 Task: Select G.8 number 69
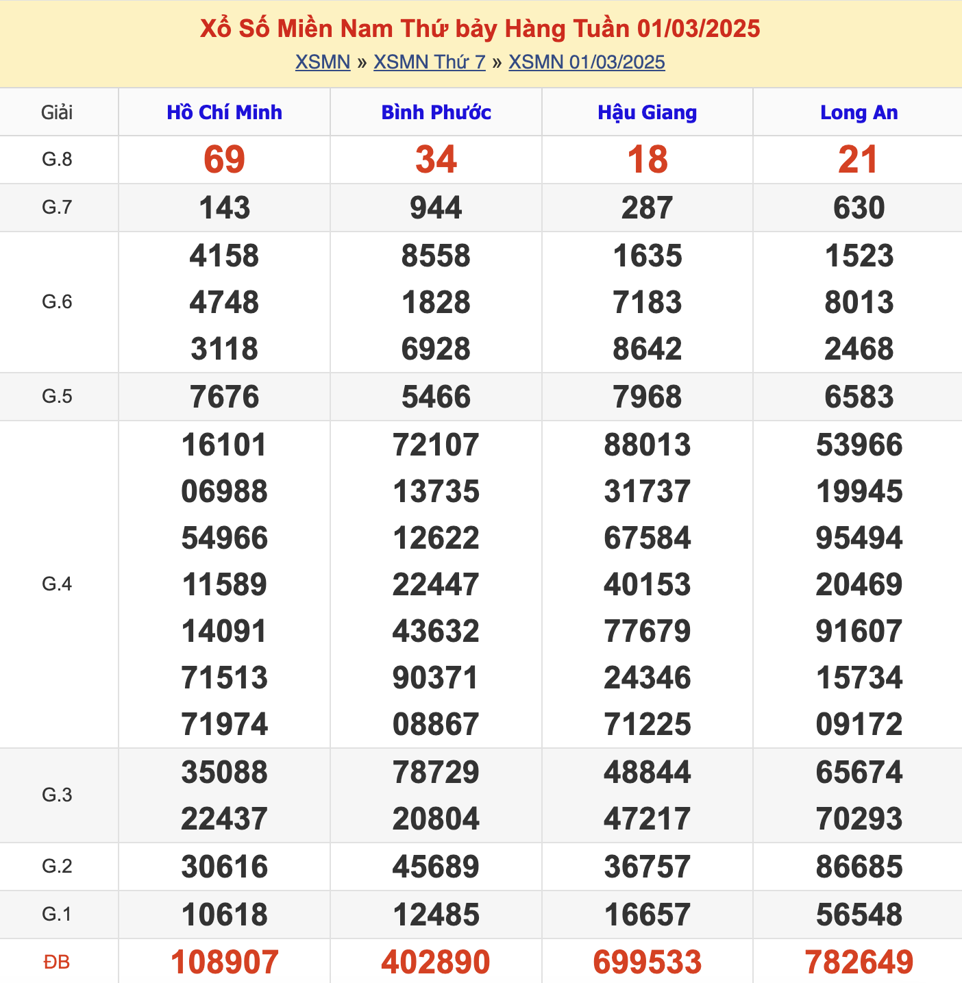[x=224, y=160]
